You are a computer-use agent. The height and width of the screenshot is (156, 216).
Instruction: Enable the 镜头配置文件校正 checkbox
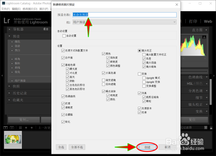point(144,54)
